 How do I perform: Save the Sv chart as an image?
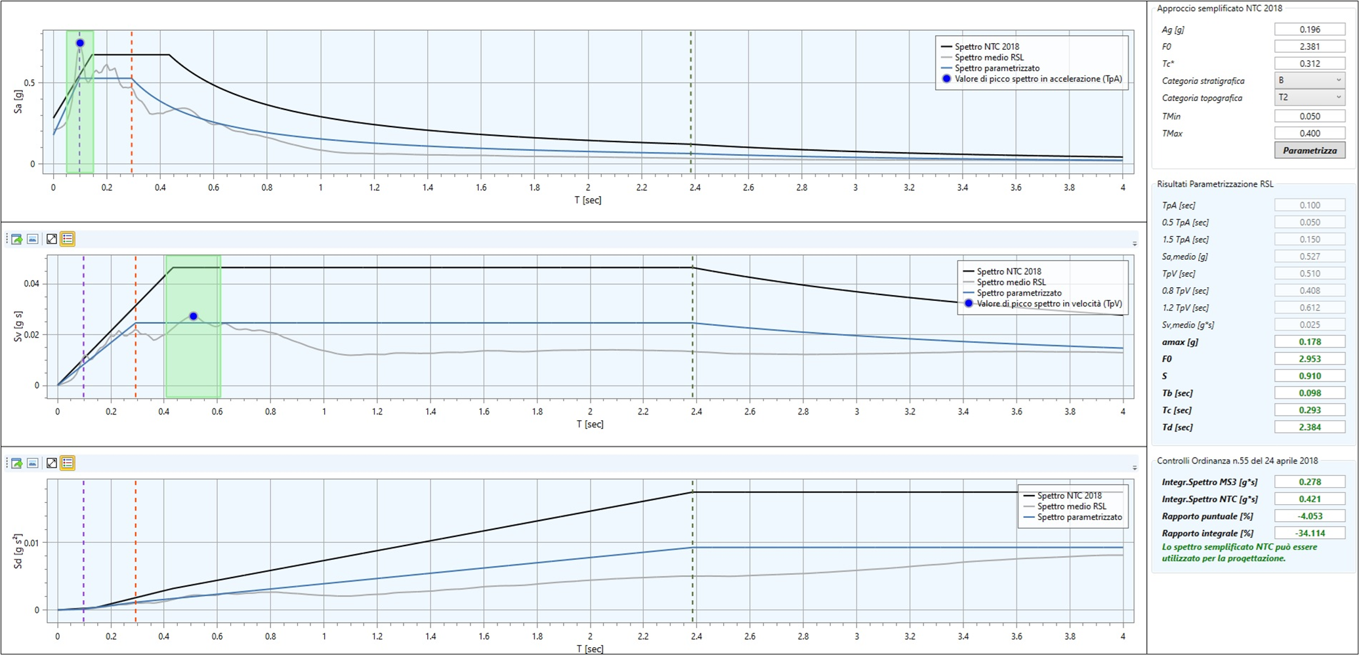coord(32,239)
